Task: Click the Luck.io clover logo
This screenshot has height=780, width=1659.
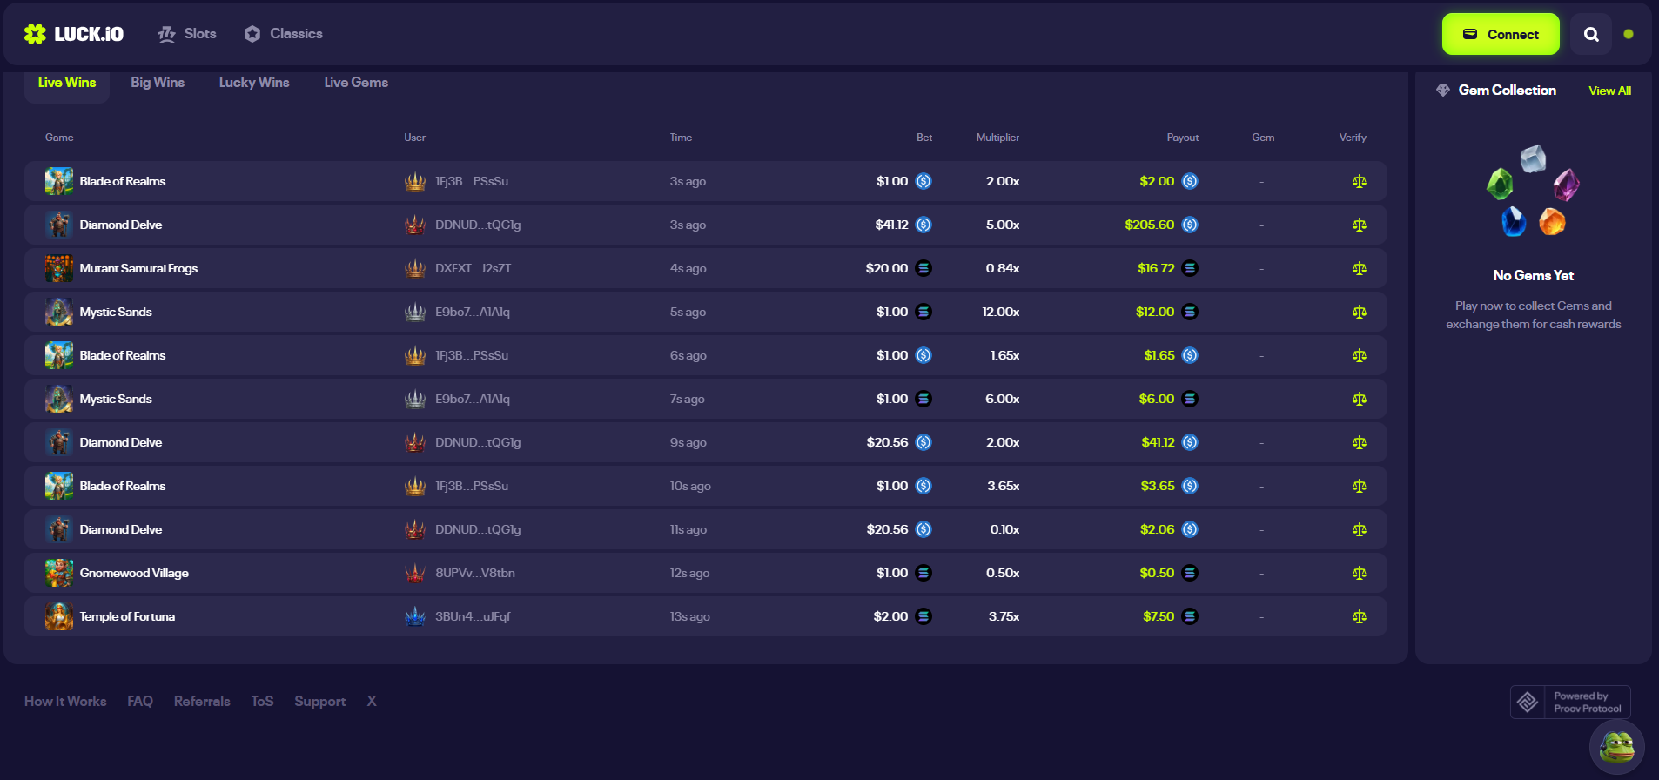Action: [36, 34]
